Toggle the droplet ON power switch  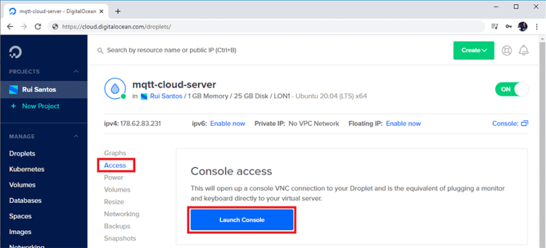(x=512, y=89)
